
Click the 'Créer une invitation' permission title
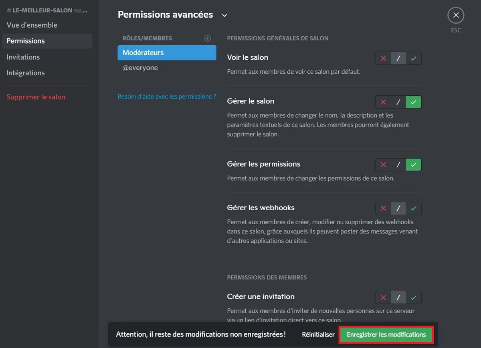[261, 296]
